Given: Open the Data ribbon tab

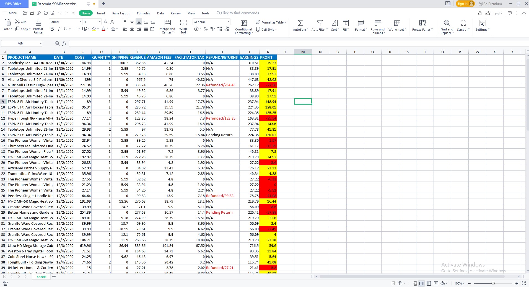Looking at the screenshot, I should [x=160, y=13].
